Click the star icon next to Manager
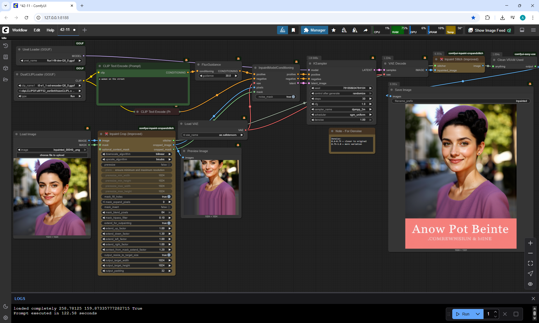 [x=334, y=30]
